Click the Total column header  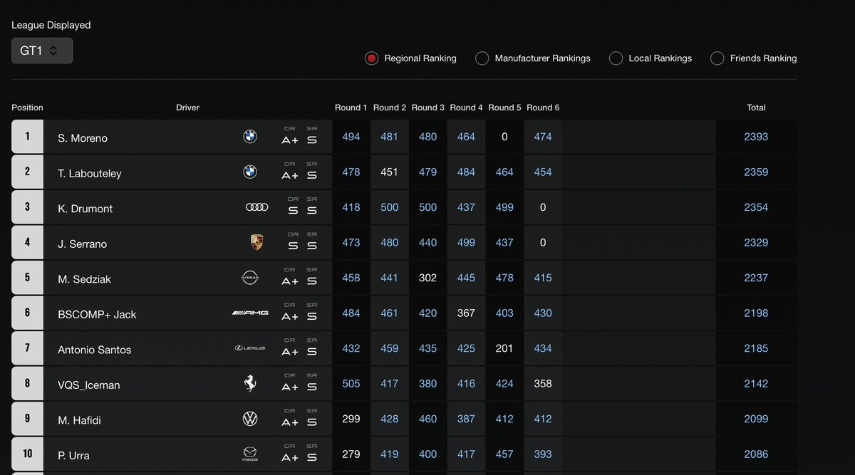[756, 108]
